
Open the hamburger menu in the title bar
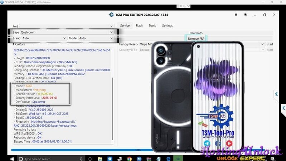tap(236, 15)
